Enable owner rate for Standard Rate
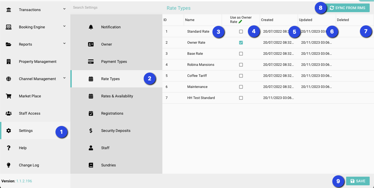Image resolution: width=374 pixels, height=188 pixels. [241, 32]
